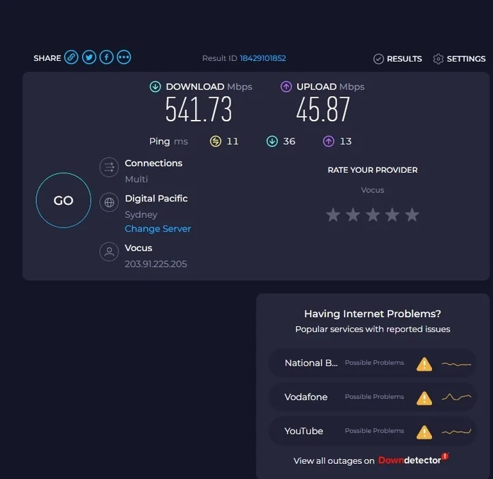
Task: Share result via Facebook icon
Action: 106,58
